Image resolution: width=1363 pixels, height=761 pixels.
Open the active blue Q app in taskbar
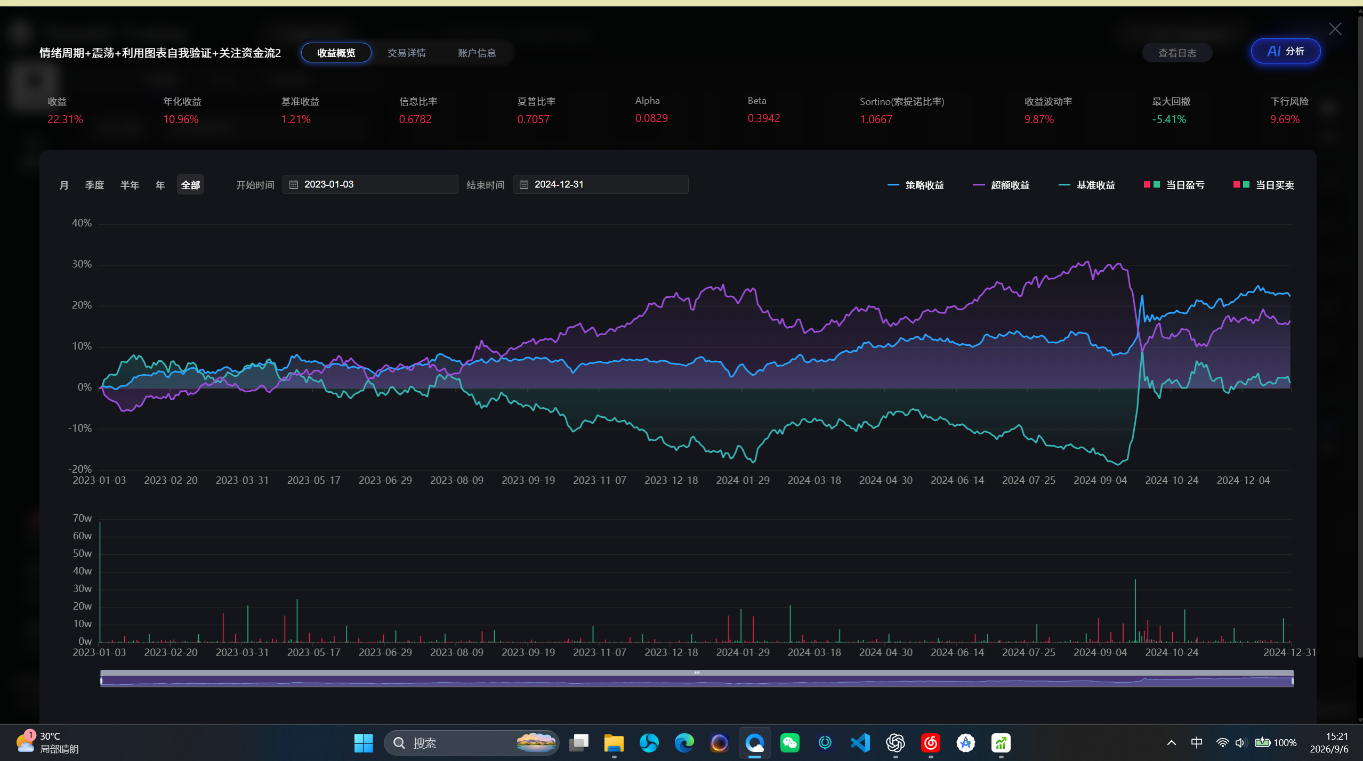pyautogui.click(x=754, y=743)
